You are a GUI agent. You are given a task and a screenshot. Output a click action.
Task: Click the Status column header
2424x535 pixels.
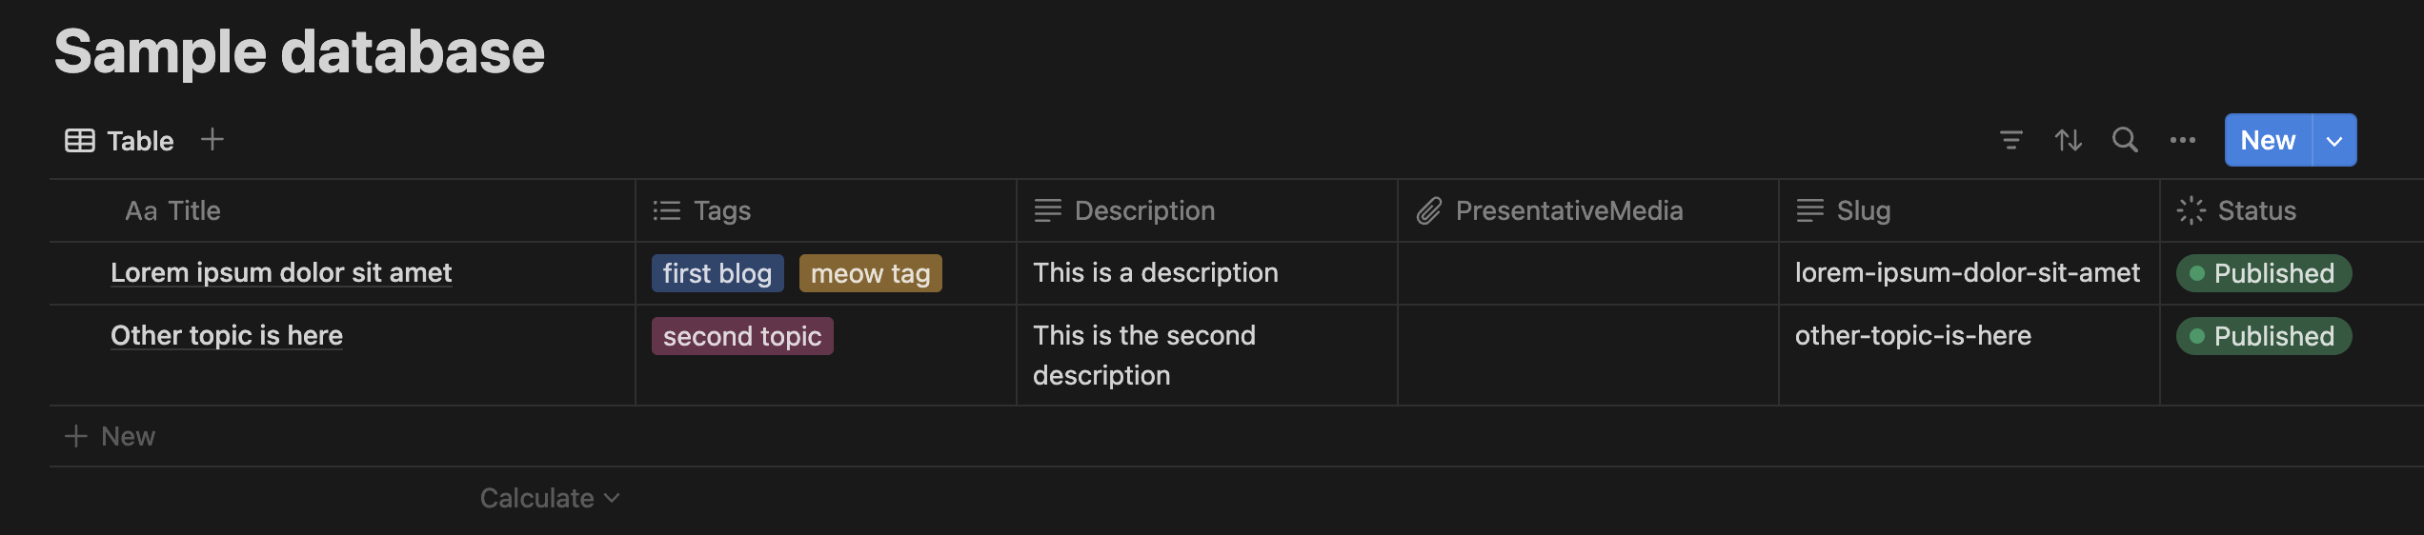2255,210
